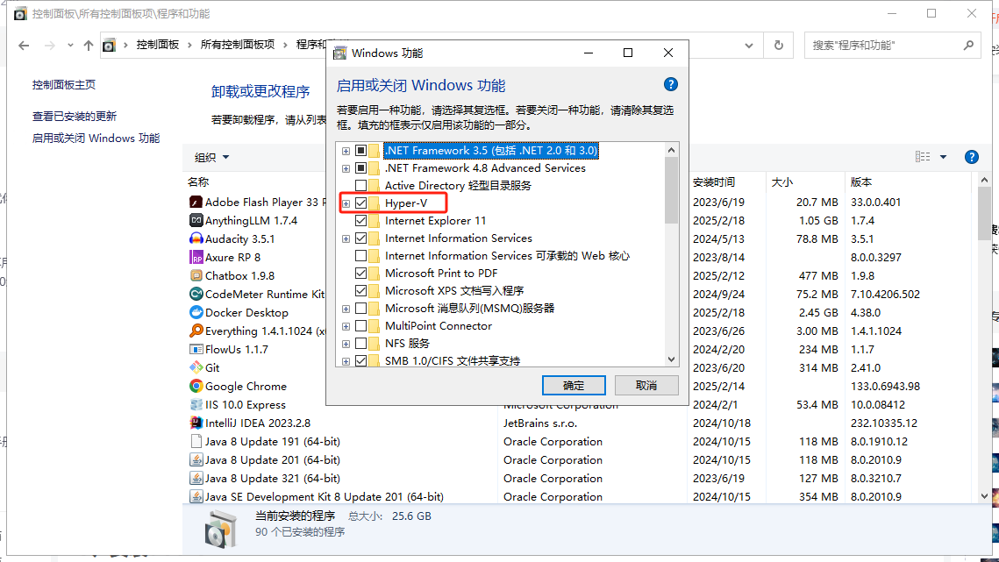Click the AnythingLLM 1.7.4 program icon
The height and width of the screenshot is (562, 999).
pyautogui.click(x=196, y=220)
